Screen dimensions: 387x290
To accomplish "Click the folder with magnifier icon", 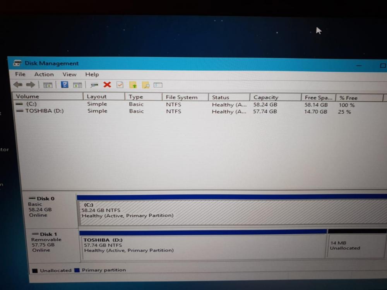I will (x=146, y=85).
